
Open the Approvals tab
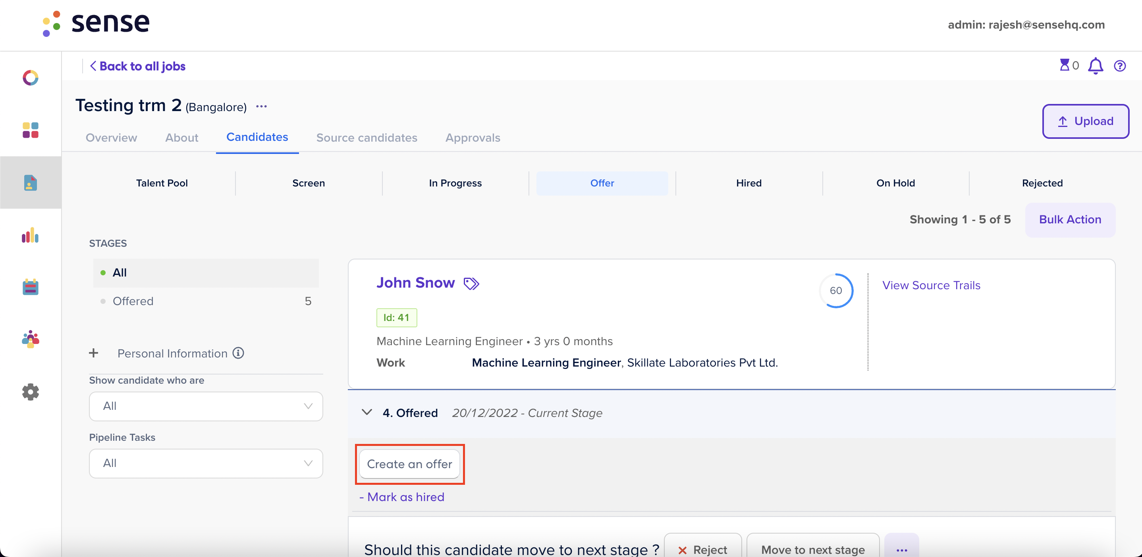[x=473, y=138]
